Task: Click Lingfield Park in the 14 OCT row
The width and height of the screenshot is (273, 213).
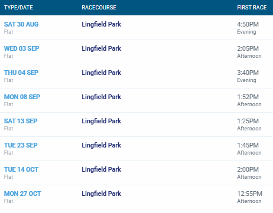Action: pyautogui.click(x=101, y=169)
